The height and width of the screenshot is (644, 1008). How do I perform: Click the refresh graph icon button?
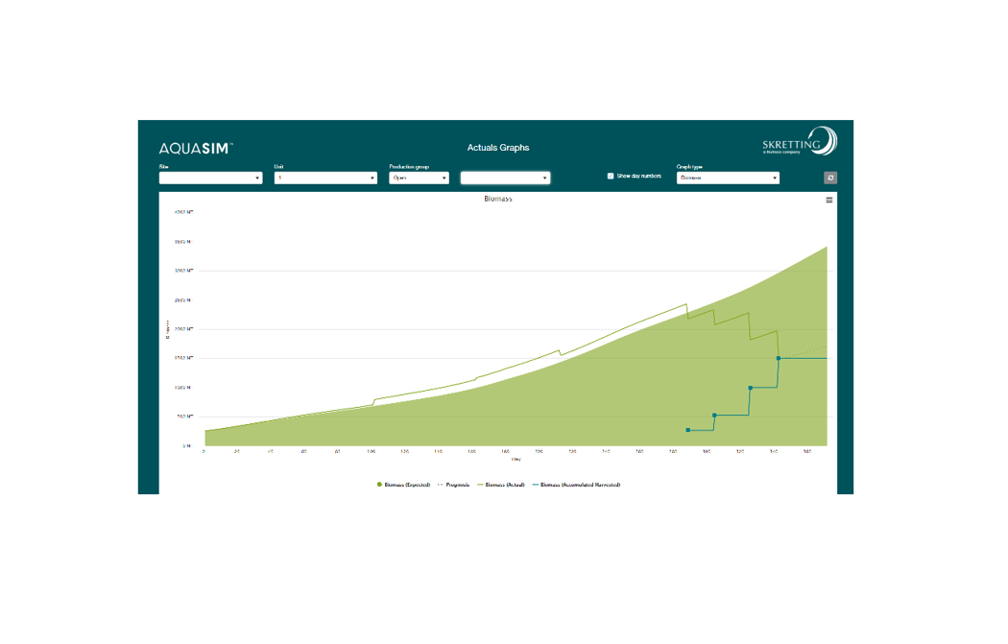[830, 178]
